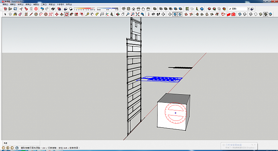
Task: Click the protractor center on the cube
Action: click(x=175, y=113)
